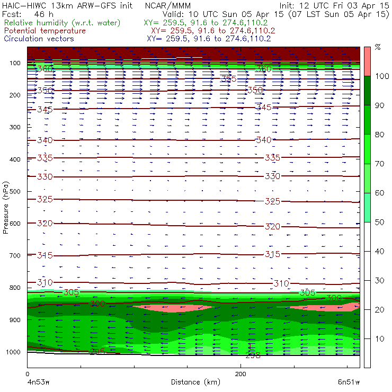Click the blue XY coordinates line

coord(209,39)
